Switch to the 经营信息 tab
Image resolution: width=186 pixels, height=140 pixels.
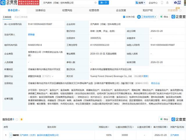94,10
